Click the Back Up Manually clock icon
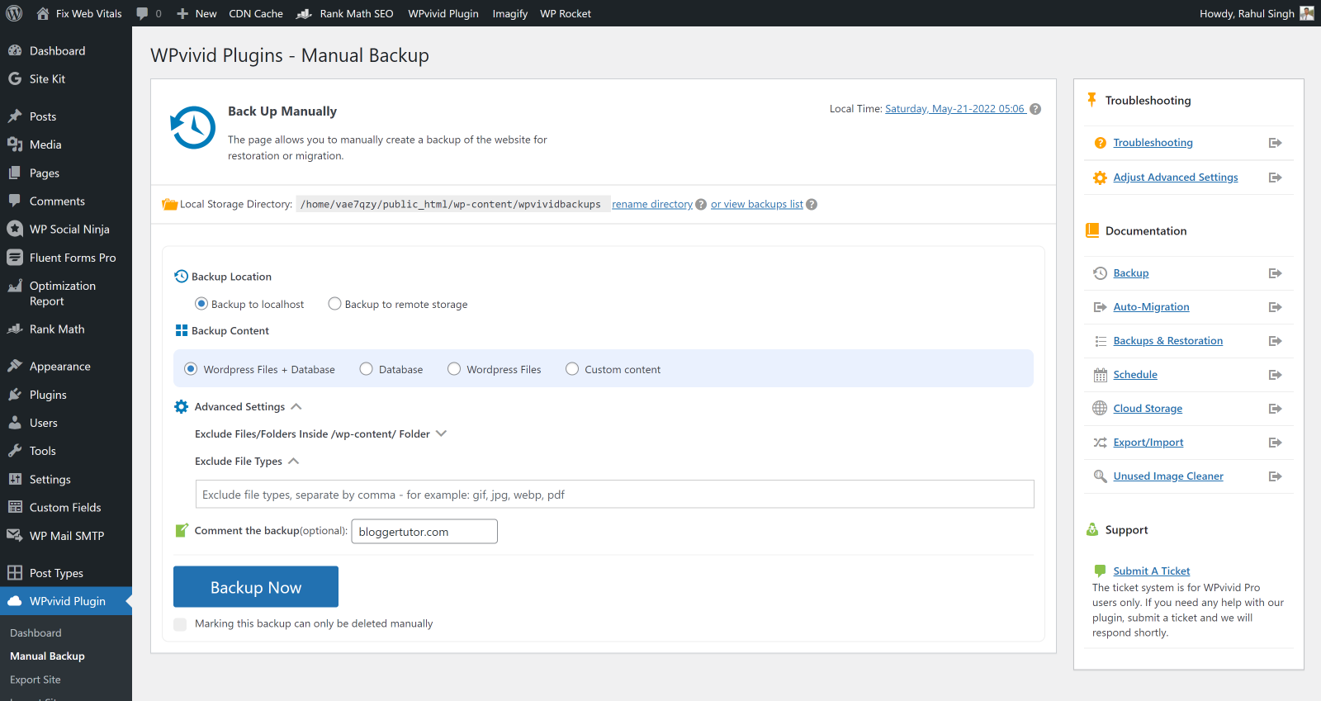This screenshot has height=701, width=1321. [x=193, y=127]
